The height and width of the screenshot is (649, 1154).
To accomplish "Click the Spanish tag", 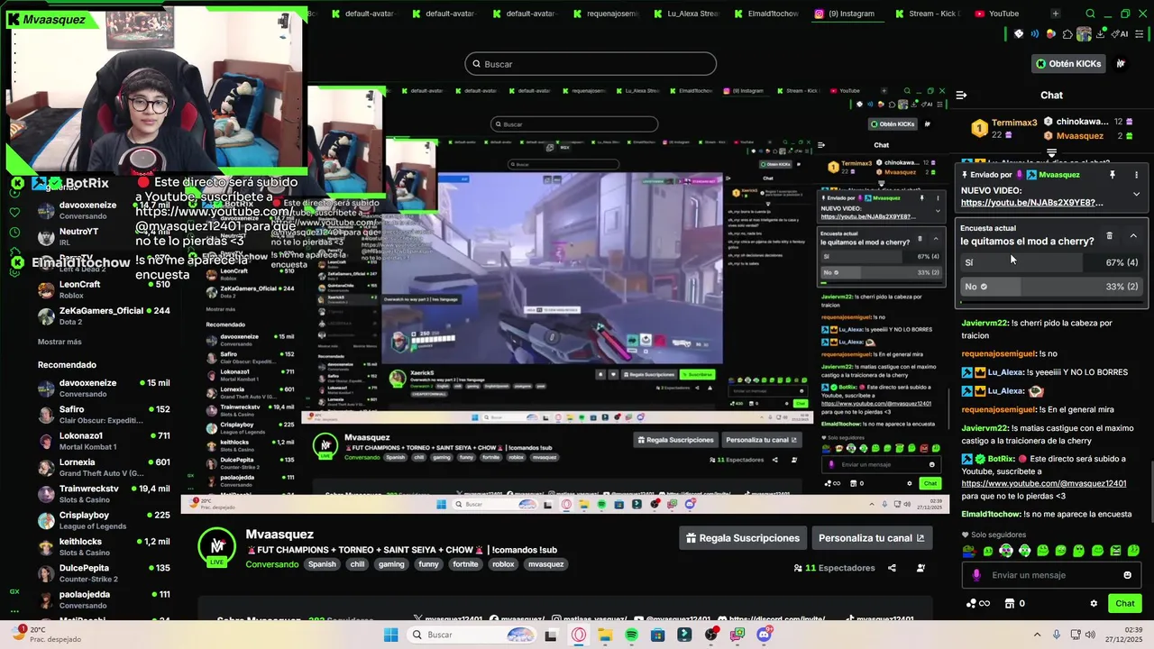I will (x=322, y=564).
